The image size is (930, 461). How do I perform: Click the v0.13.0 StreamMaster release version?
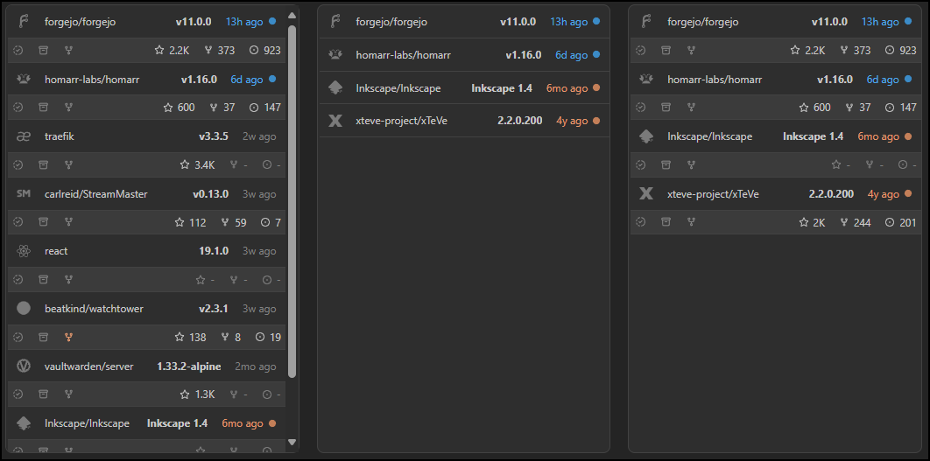pyautogui.click(x=210, y=194)
